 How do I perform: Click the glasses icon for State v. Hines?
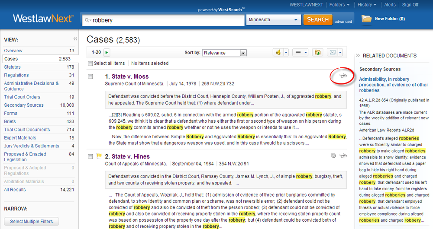[x=343, y=156]
